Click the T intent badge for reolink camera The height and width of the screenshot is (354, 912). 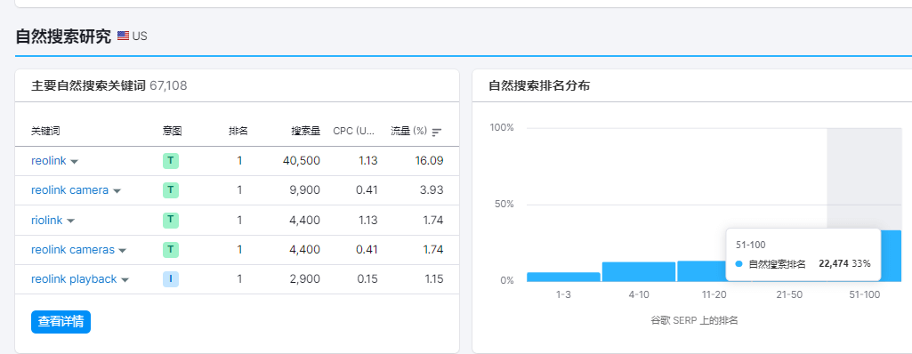click(171, 190)
